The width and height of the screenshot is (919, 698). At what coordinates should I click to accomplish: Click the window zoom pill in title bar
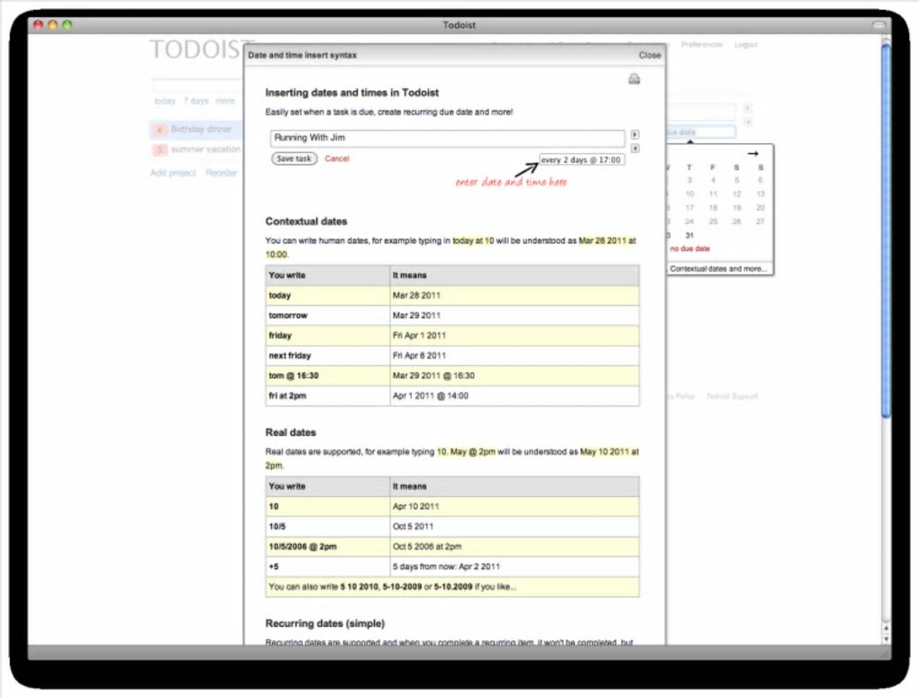[878, 24]
